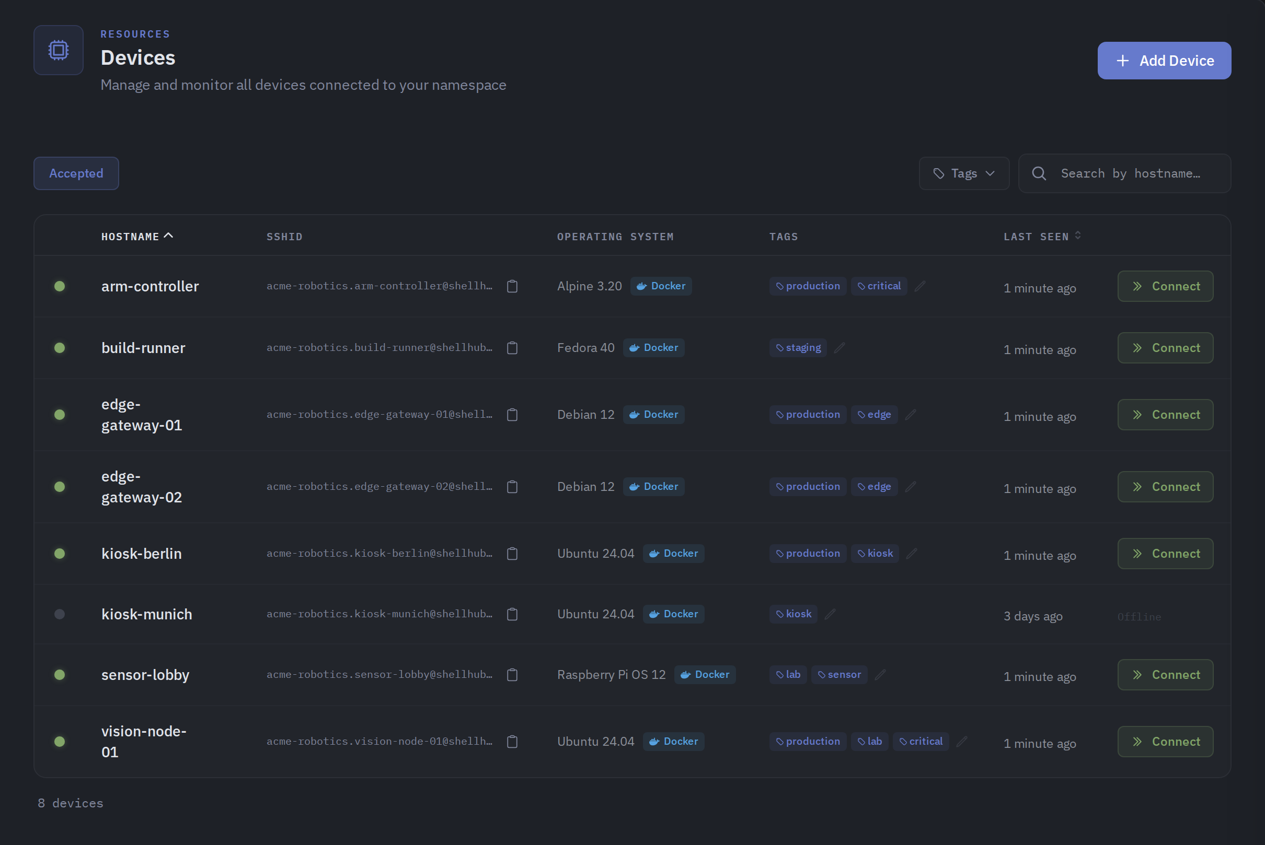Screen dimensions: 1265x845
Task: Click the Docker badge on build-runner row
Action: click(654, 348)
